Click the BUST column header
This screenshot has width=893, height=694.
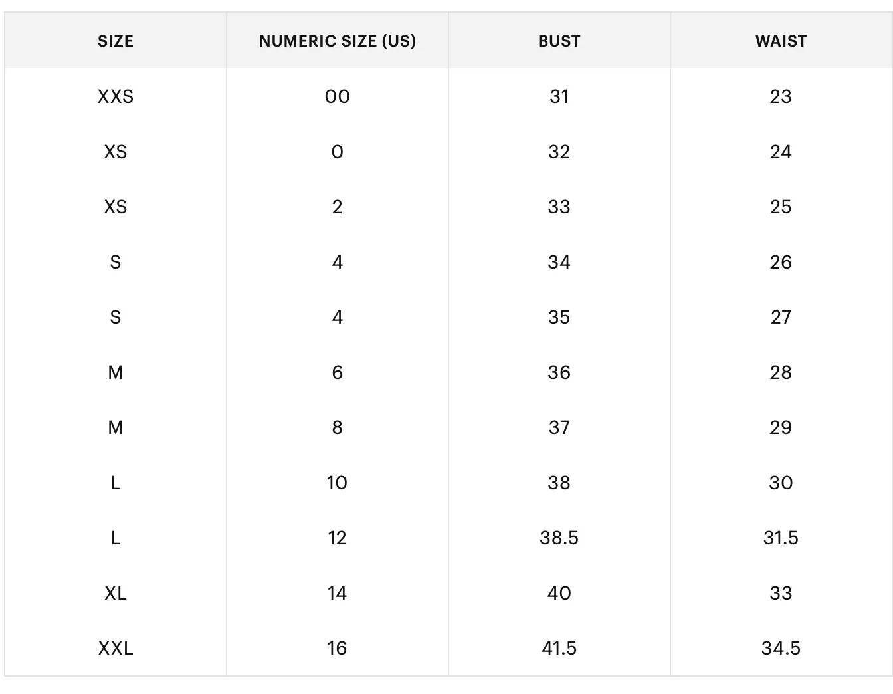coord(559,41)
